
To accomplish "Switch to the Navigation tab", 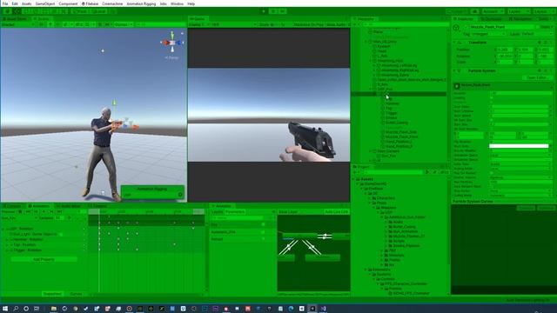I will 522,19.
